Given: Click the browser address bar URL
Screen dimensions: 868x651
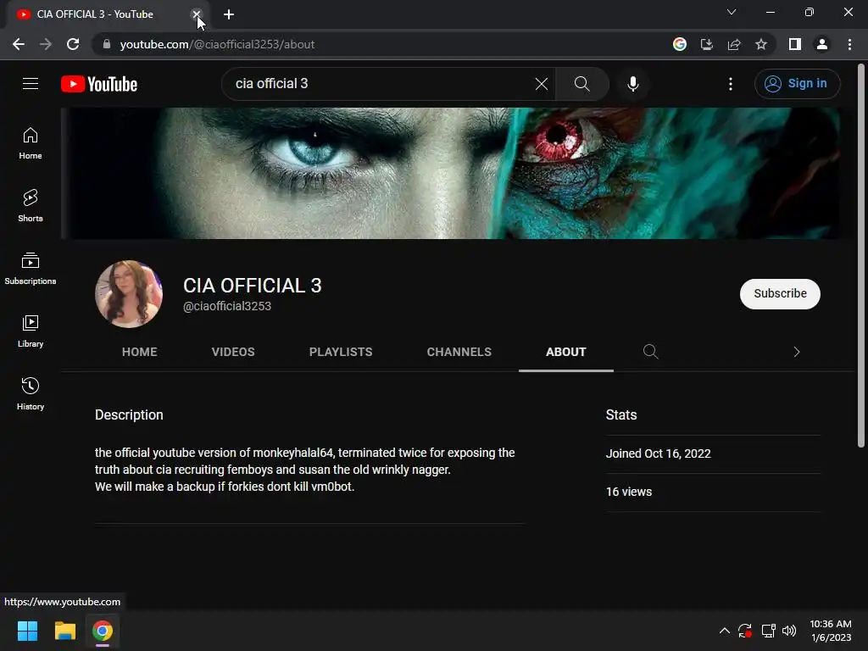Looking at the screenshot, I should click(217, 44).
